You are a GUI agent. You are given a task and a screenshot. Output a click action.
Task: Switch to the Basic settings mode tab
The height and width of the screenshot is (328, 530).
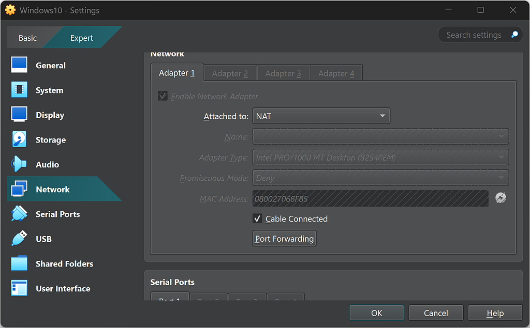click(x=27, y=38)
